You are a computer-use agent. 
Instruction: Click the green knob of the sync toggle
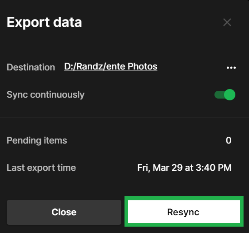(229, 95)
